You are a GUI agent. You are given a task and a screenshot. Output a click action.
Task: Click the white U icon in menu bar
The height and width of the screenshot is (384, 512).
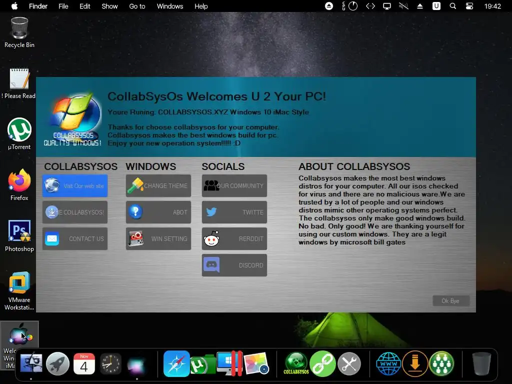436,6
